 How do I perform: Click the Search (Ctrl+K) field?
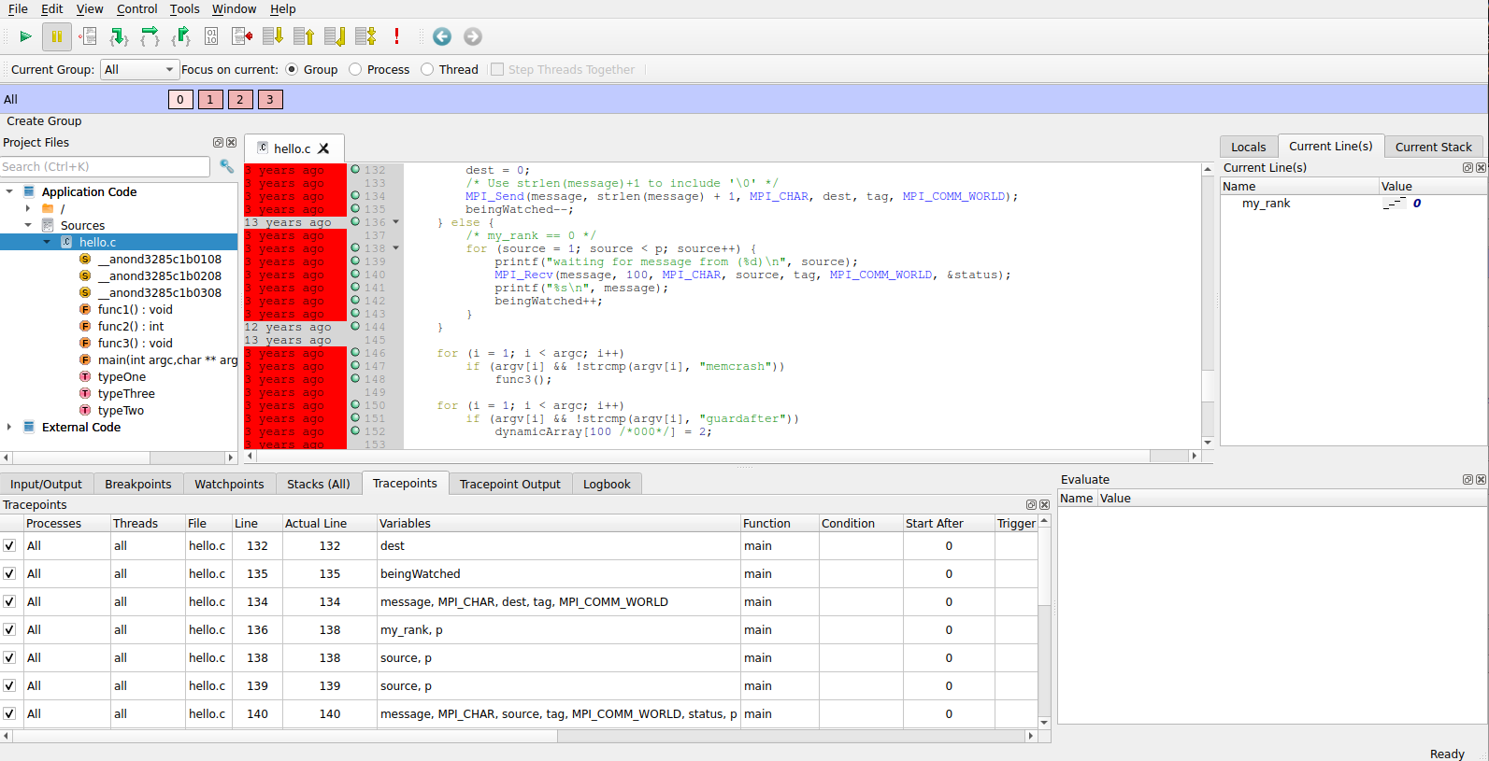105,166
